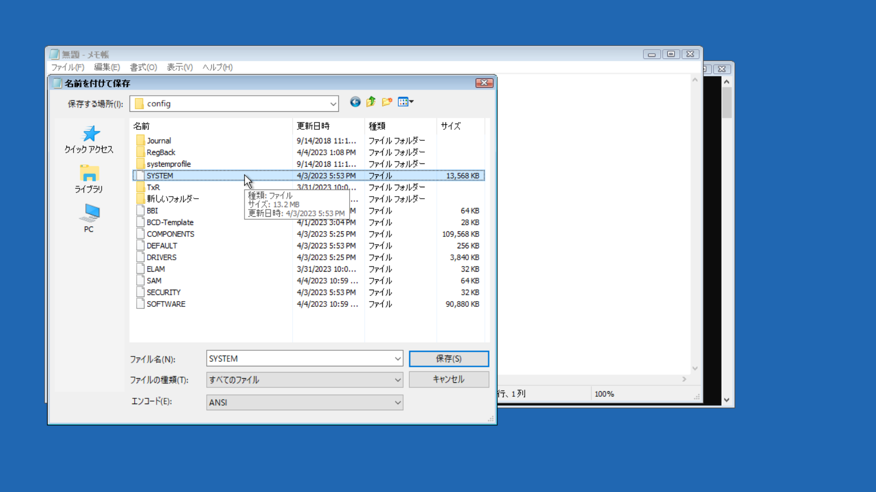
Task: Select the Library sidebar icon
Action: click(x=89, y=179)
